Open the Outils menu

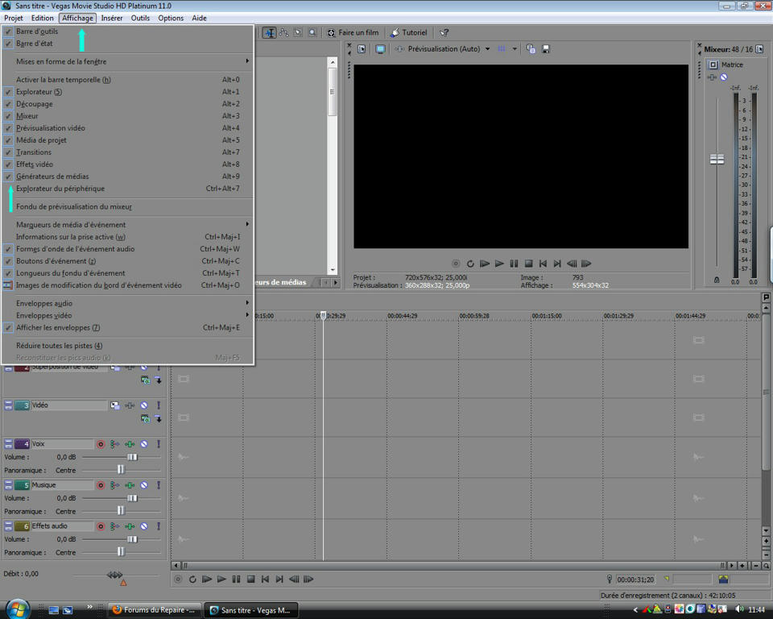[x=140, y=19]
